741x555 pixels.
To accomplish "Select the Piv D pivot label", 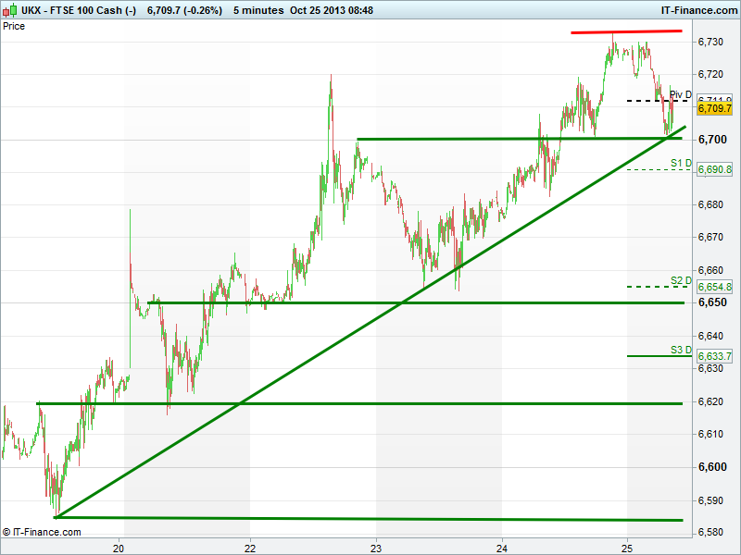I will tap(681, 94).
